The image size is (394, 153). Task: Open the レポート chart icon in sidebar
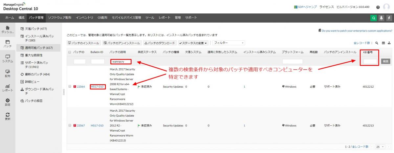[x=8, y=87]
